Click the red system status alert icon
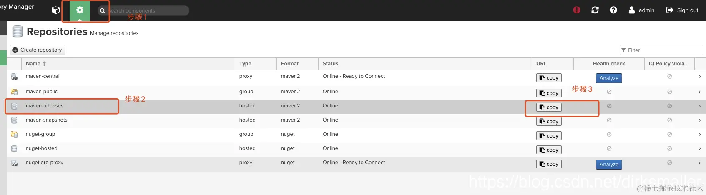The width and height of the screenshot is (706, 195). [x=577, y=10]
